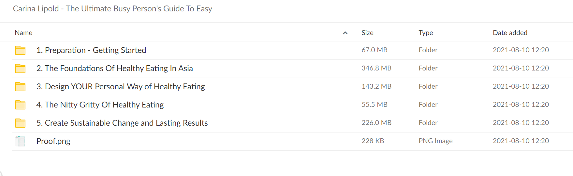Sort files by Size column header
Screen dimensions: 573x176
pyautogui.click(x=367, y=33)
